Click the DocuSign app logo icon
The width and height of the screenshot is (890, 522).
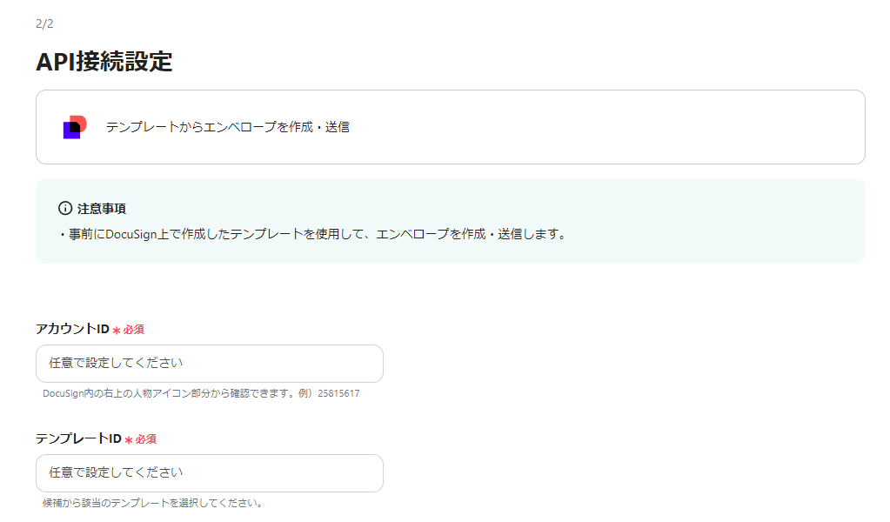coord(76,126)
